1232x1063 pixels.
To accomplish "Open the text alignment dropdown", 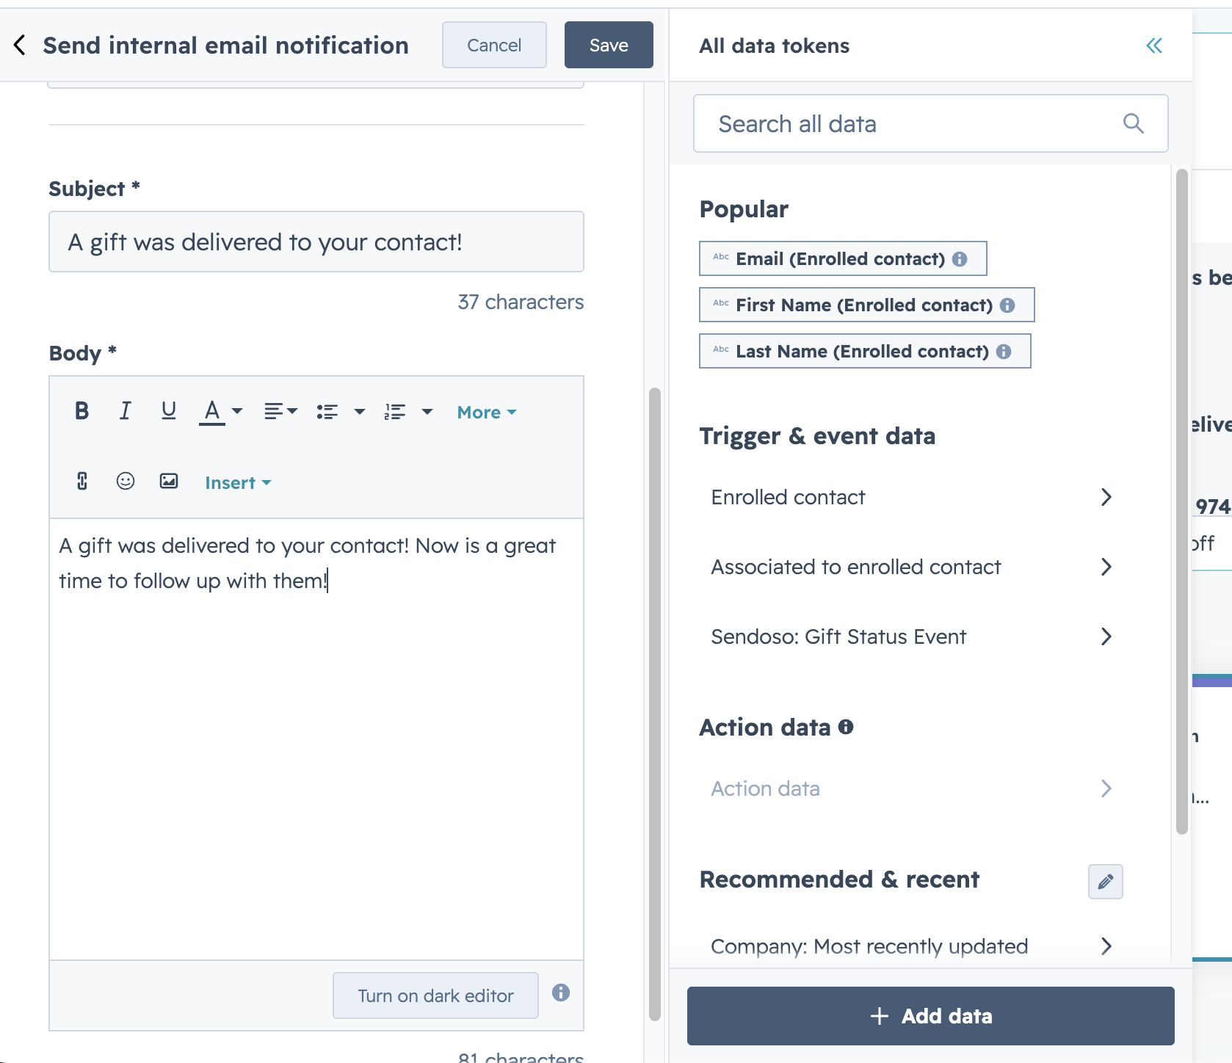I will [280, 411].
